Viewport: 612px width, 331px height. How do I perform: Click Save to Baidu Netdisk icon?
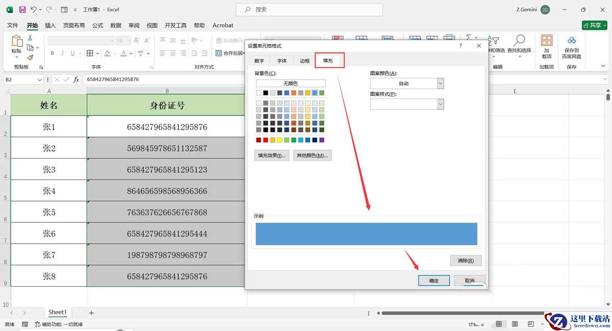click(572, 41)
